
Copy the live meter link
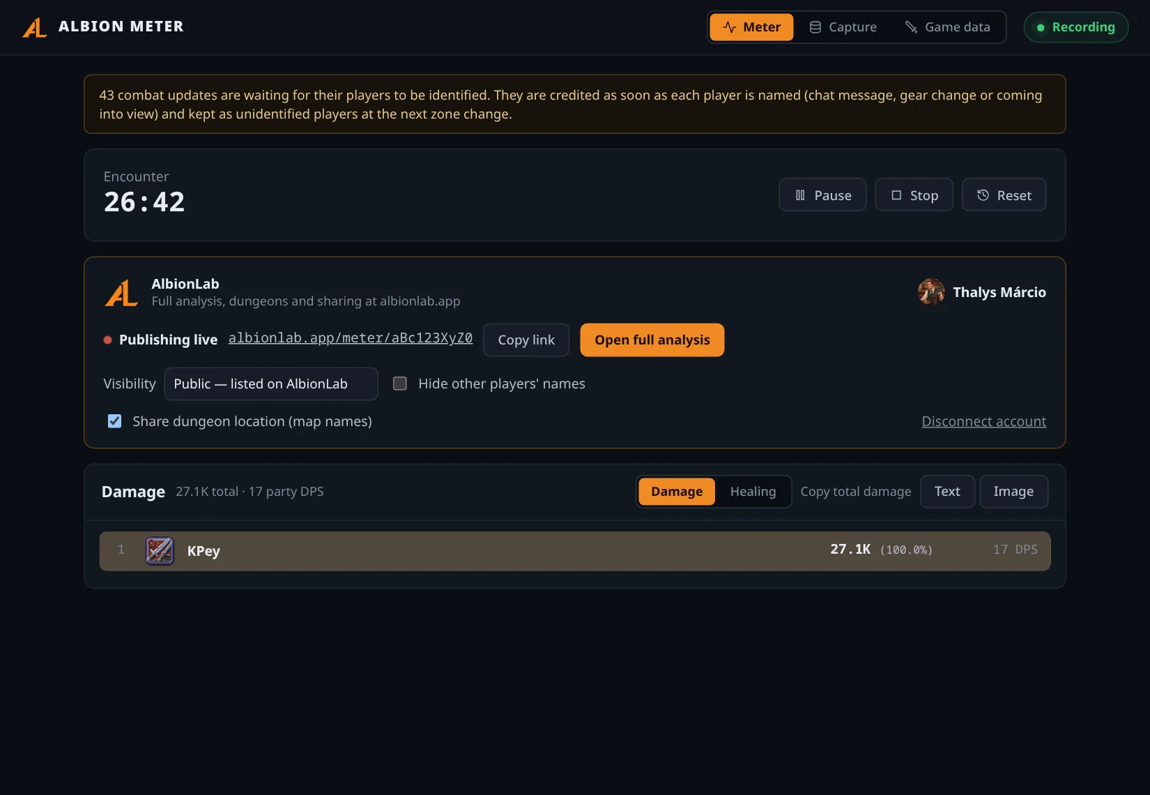[x=526, y=340]
